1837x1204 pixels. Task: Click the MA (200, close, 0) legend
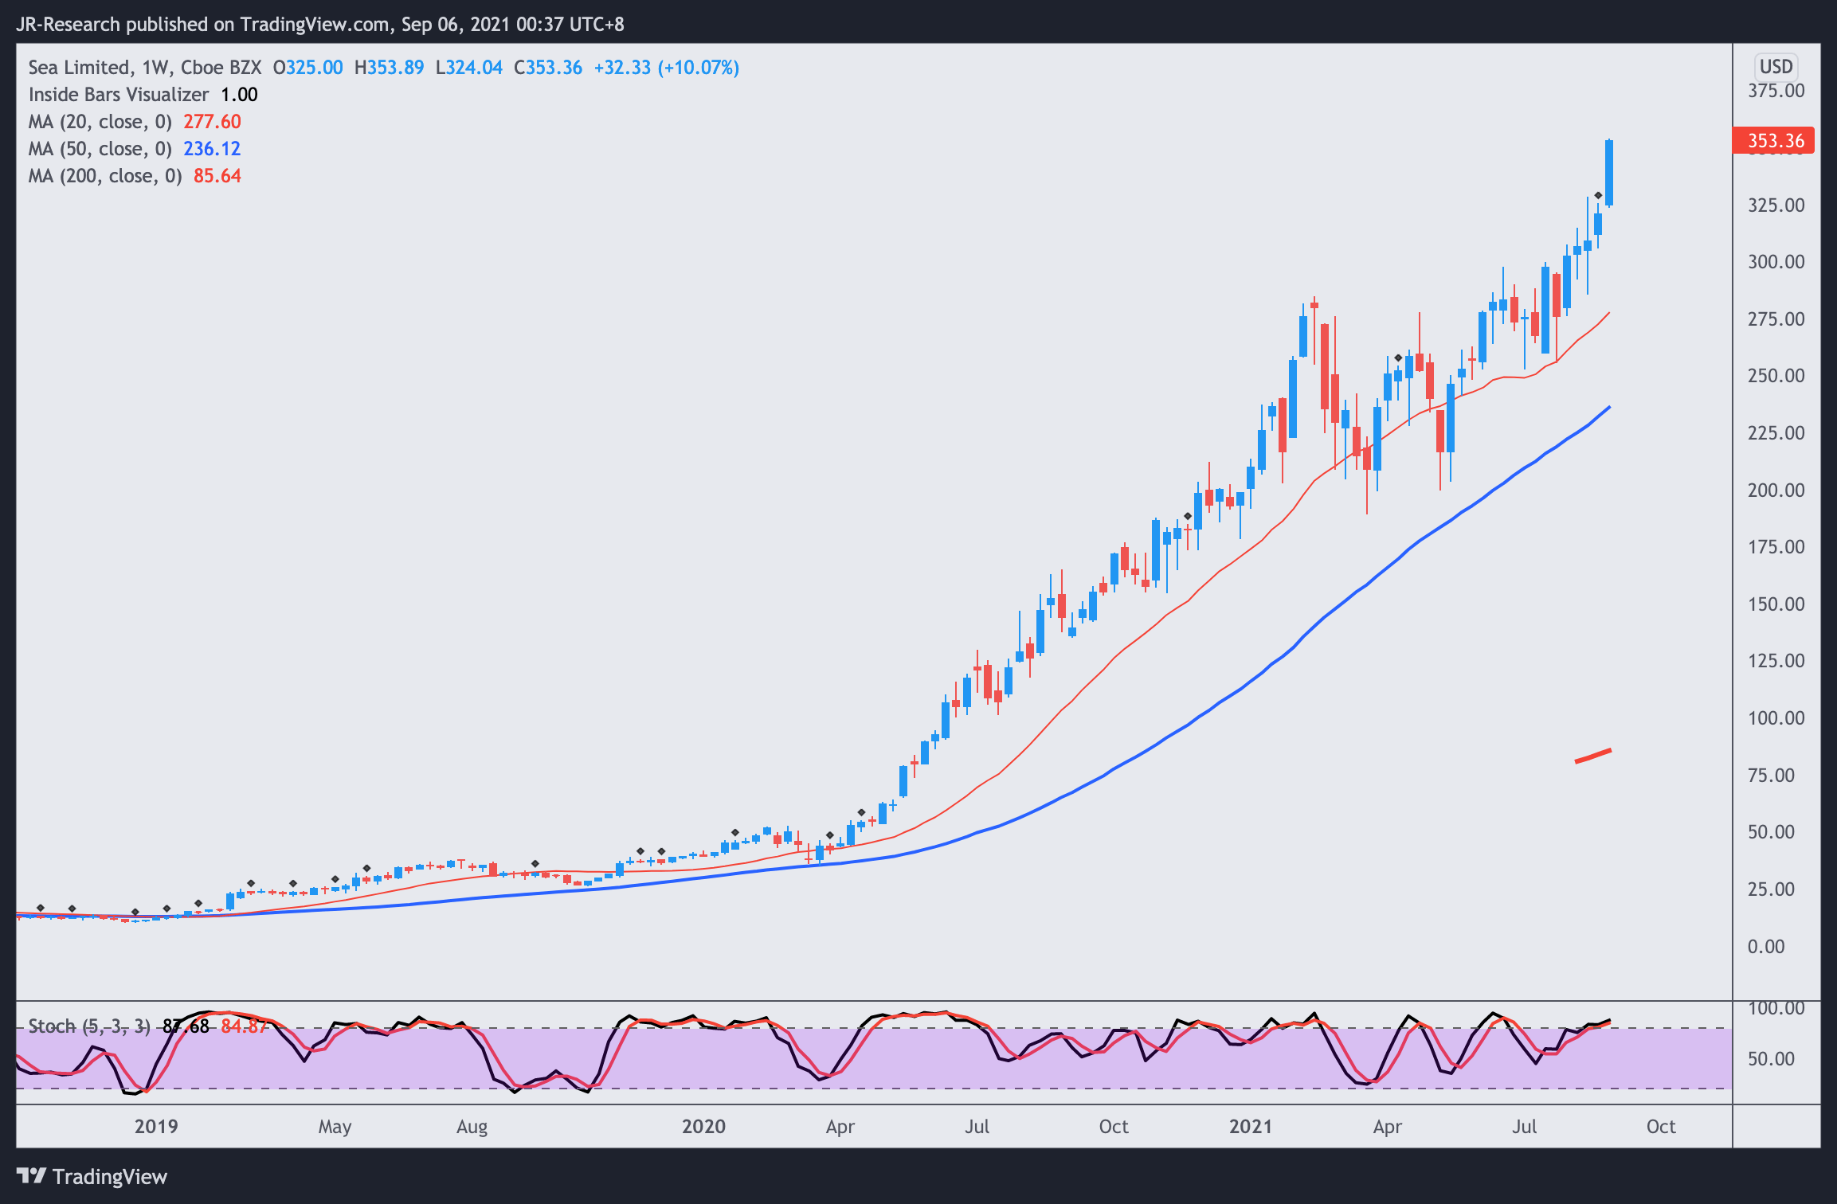[105, 176]
